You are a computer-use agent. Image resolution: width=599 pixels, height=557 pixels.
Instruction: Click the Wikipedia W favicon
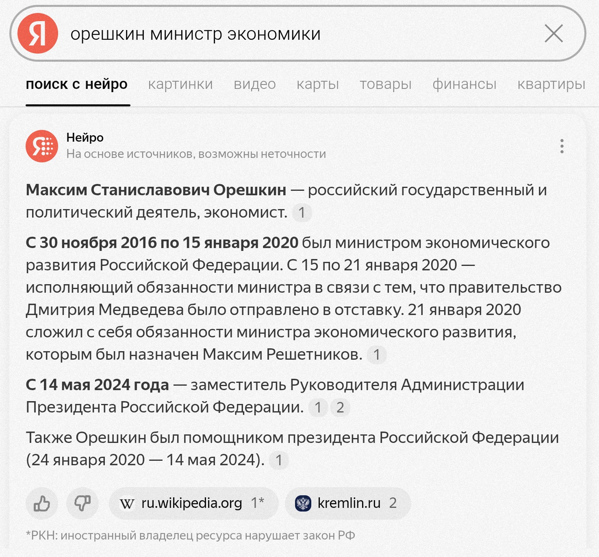[127, 504]
